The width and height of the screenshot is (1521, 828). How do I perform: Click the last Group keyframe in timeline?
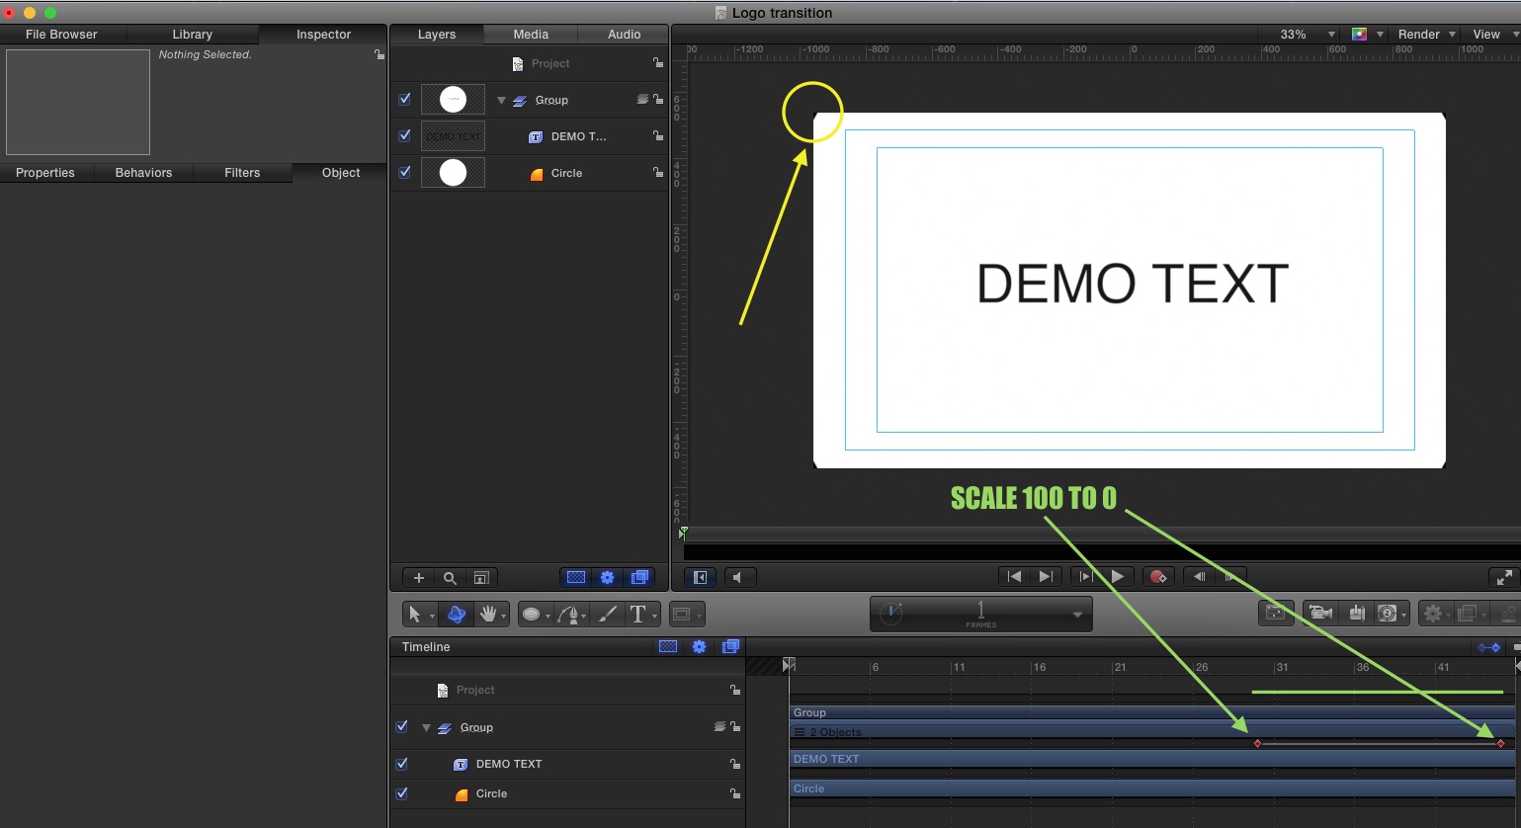point(1500,743)
